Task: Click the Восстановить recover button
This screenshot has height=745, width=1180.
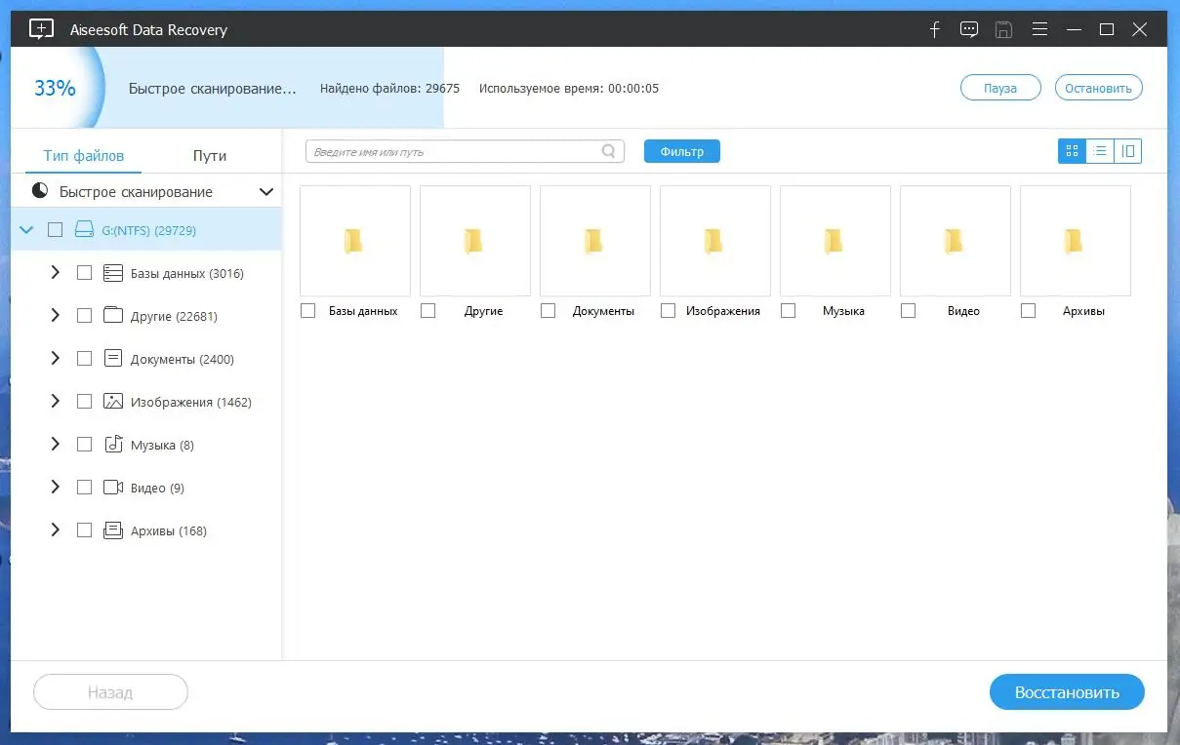Action: tap(1067, 693)
